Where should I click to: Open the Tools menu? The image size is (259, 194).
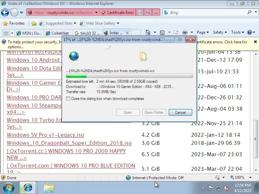click(238, 32)
